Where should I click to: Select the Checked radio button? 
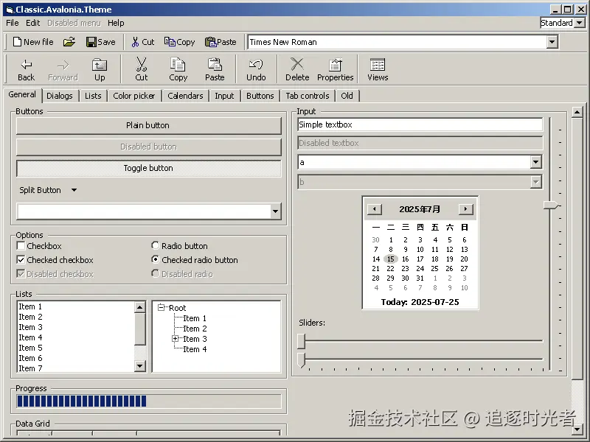(155, 259)
